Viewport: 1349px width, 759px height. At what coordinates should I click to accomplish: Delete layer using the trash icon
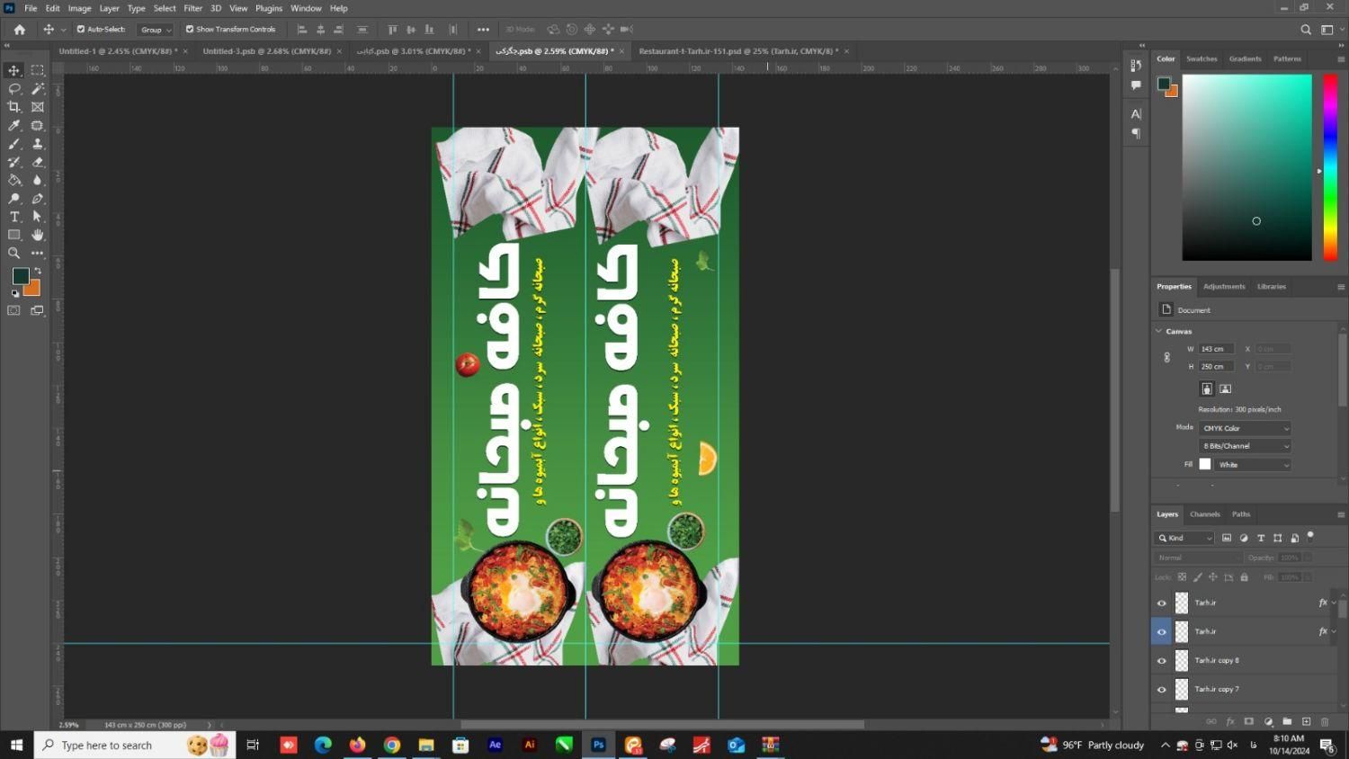[1325, 721]
